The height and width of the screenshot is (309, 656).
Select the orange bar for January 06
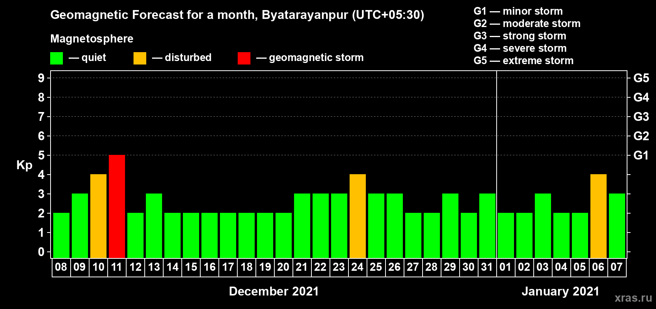click(599, 216)
